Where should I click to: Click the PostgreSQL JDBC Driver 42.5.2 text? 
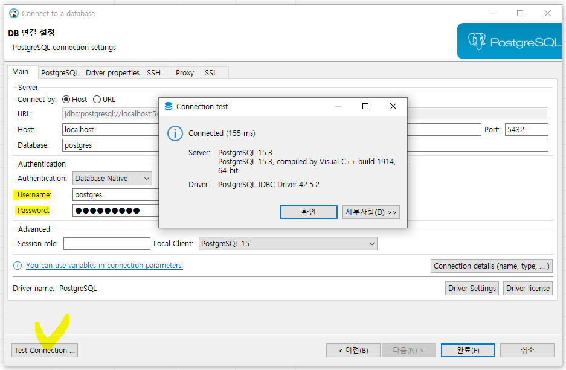point(269,185)
